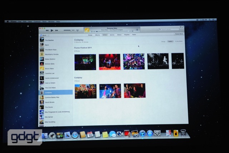
Task: Show Coldplay's Songs view
Action: tap(163, 42)
